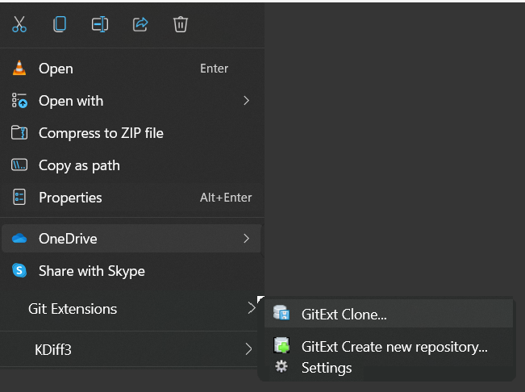This screenshot has width=525, height=392.
Task: Select GitExt Clone... entry
Action: coord(344,315)
